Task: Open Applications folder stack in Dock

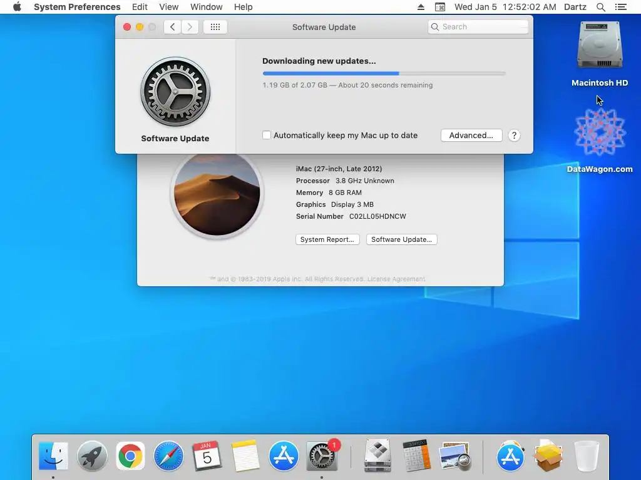Action: (x=510, y=456)
